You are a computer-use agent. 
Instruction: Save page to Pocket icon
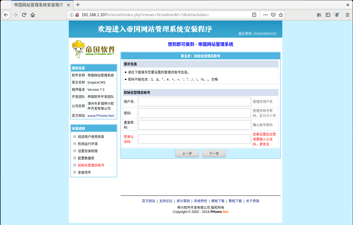273,15
